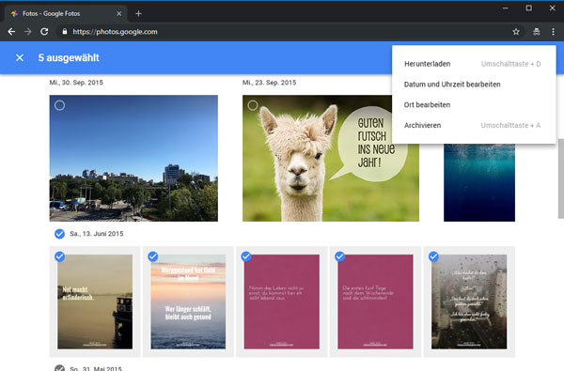Screen dimensions: 564x371
Task: Select the city skyline photo using its circle
Action: [60, 105]
